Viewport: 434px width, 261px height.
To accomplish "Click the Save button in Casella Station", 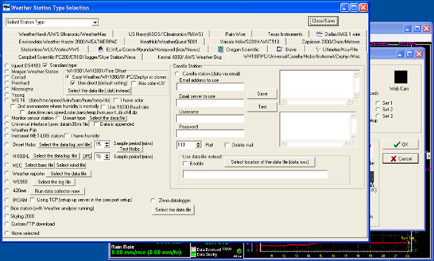I will [x=262, y=94].
